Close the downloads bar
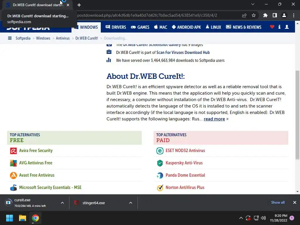This screenshot has width=300, height=225. pos(295,202)
